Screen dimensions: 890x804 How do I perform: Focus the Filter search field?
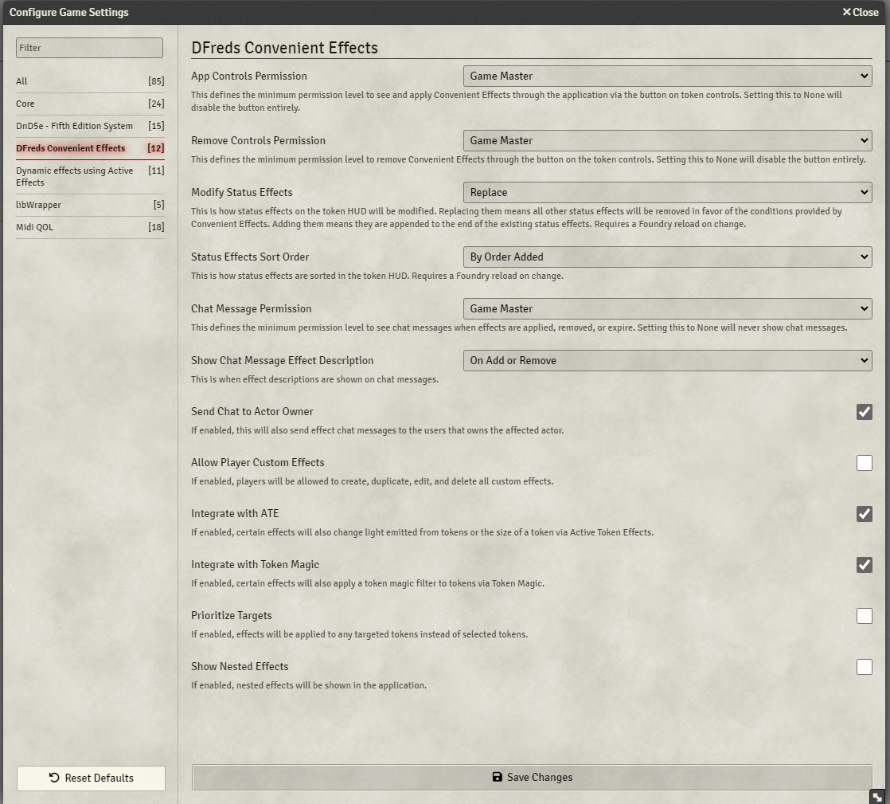point(89,48)
